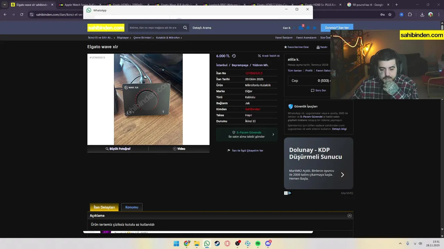Open Tüm ilanları of seller
Image resolution: width=444 pixels, height=249 pixels.
[295, 71]
